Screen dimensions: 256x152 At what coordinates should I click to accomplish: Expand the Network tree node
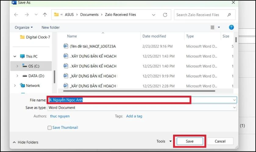15,85
